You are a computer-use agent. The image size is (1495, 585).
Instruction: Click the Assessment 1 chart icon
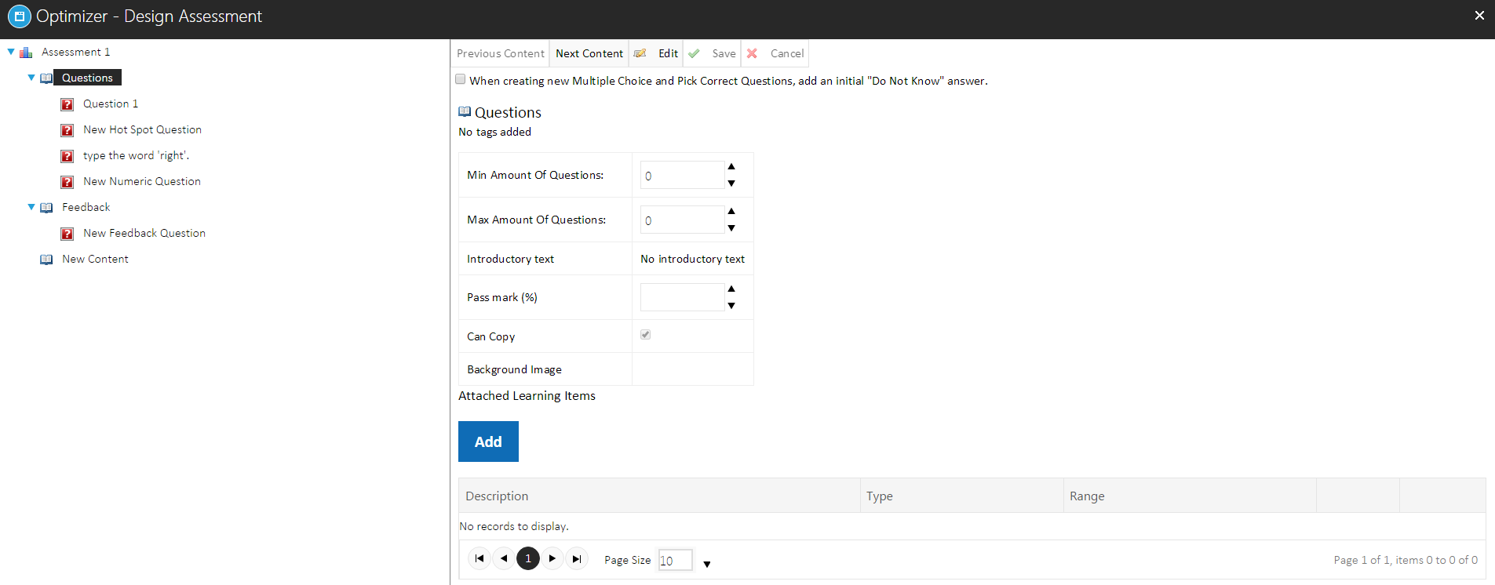pyautogui.click(x=26, y=53)
